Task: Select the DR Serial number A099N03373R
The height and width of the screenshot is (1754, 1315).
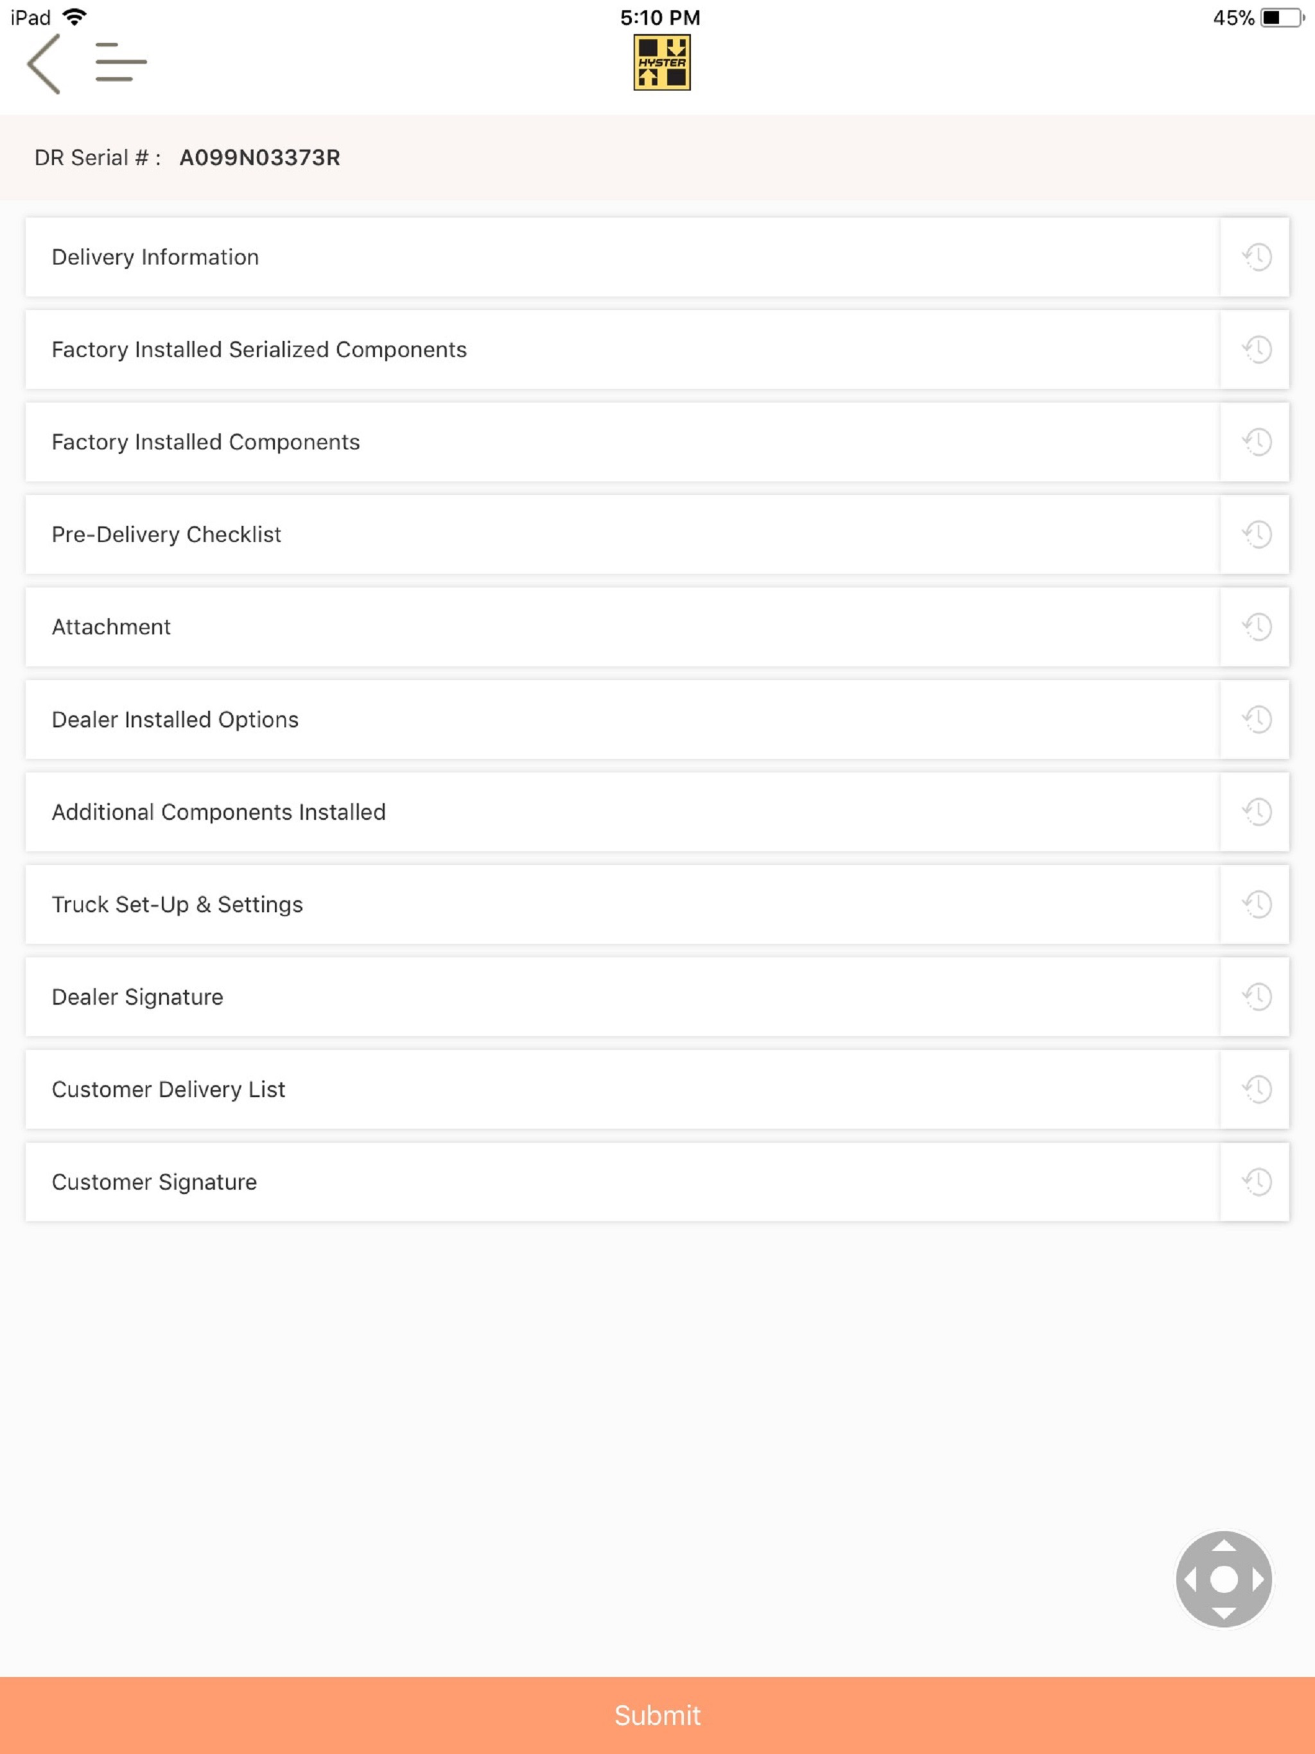Action: coord(259,158)
